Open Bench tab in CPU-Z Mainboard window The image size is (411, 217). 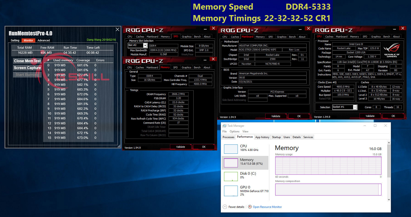[x=293, y=37]
